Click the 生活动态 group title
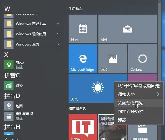 click(75, 9)
